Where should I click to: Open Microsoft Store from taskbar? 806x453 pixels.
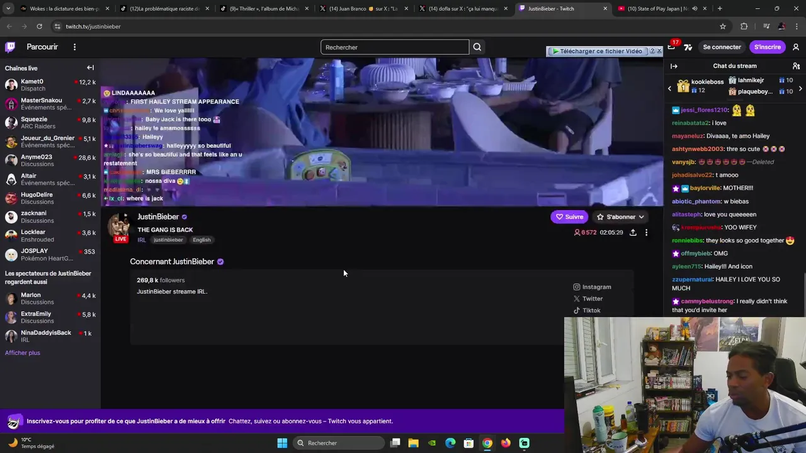point(468,443)
